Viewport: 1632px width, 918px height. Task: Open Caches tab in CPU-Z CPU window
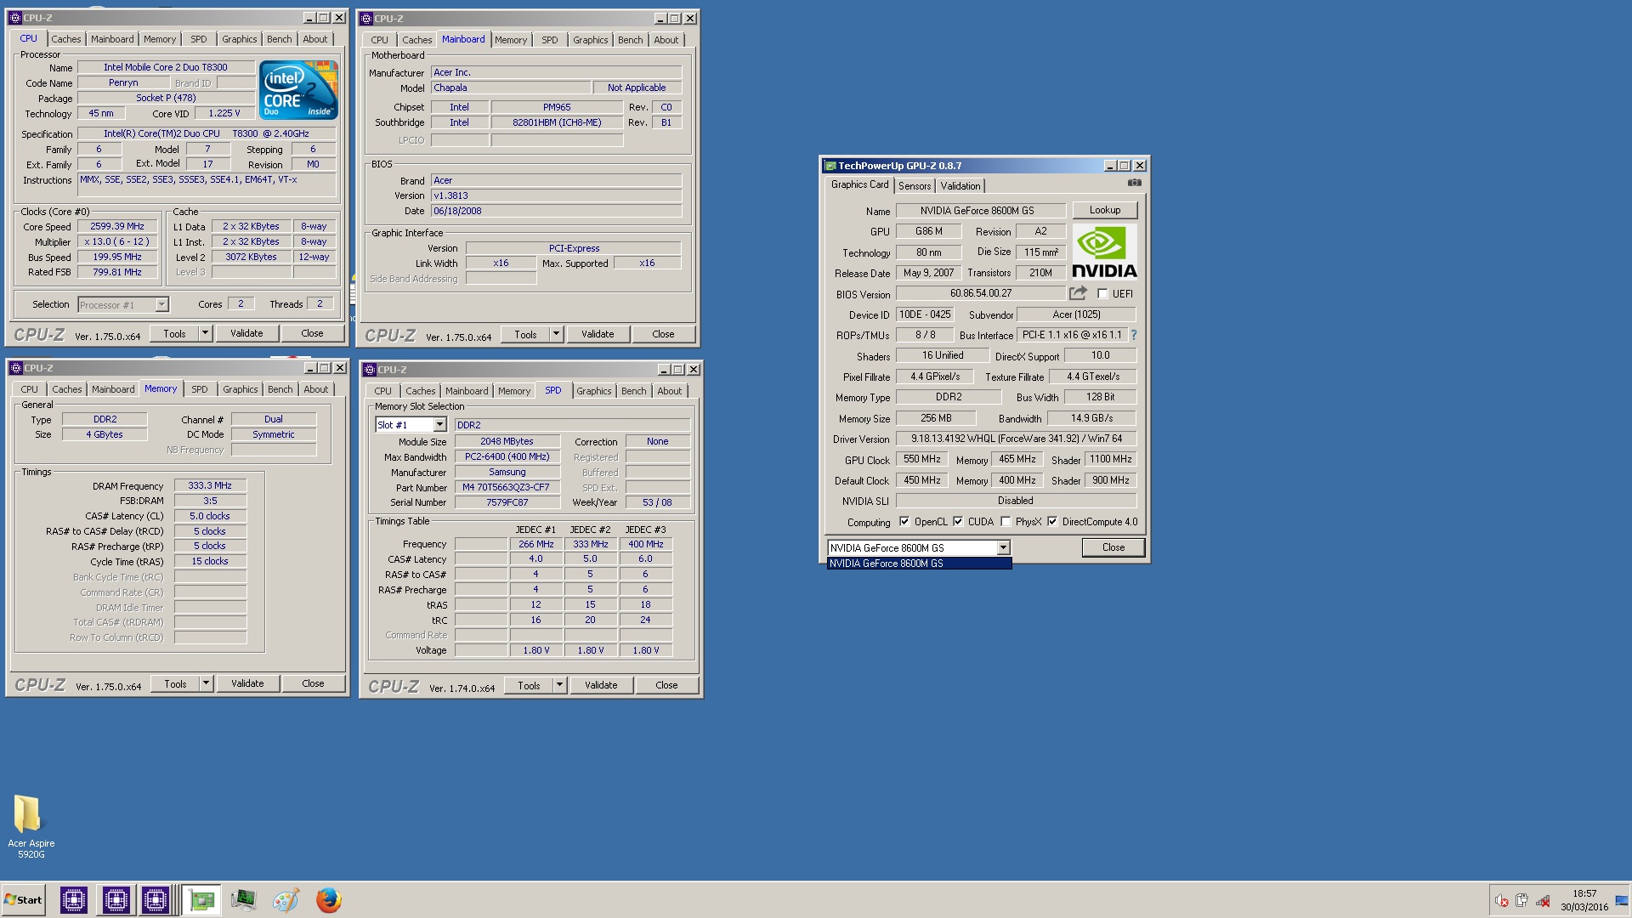pos(66,39)
